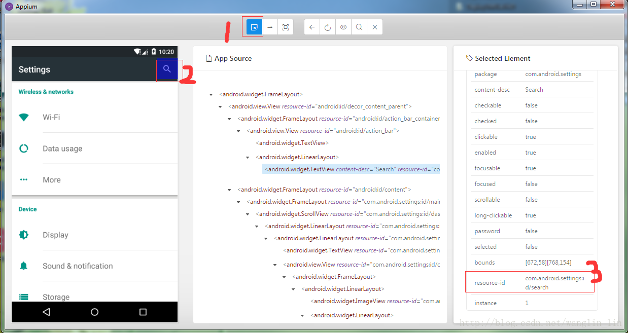
Task: Click content-desc value Search
Action: [534, 90]
